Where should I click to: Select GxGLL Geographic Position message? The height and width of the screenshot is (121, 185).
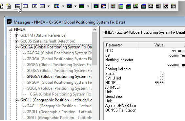(56, 100)
